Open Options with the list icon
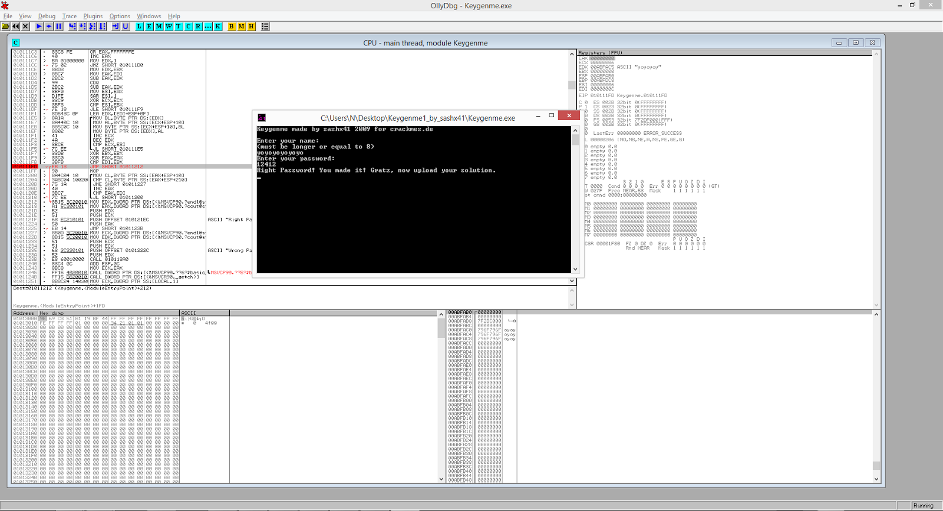943x511 pixels. pos(265,26)
